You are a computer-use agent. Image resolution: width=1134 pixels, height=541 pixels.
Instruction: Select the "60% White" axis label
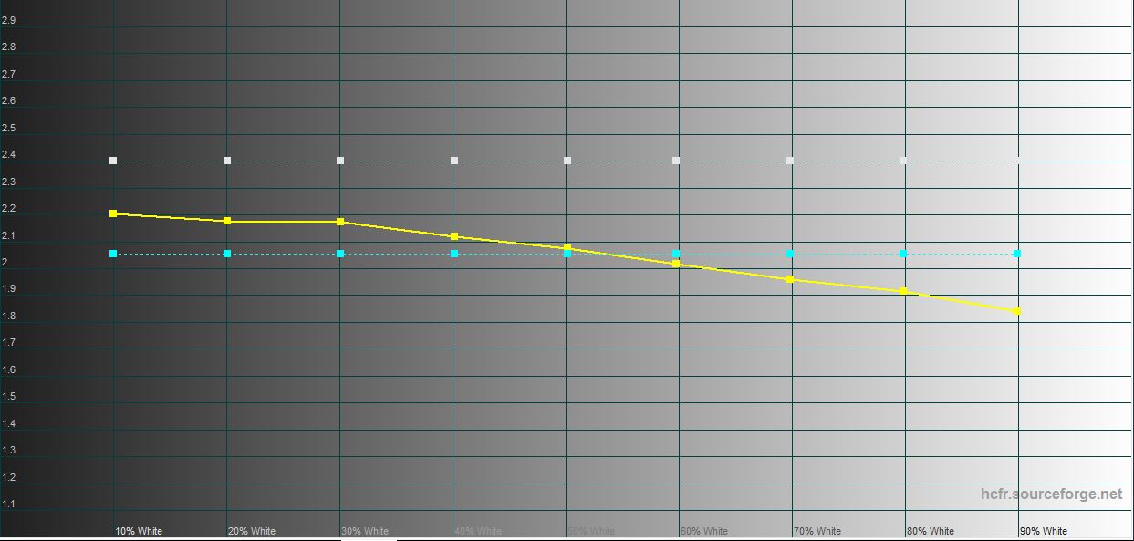(x=704, y=531)
